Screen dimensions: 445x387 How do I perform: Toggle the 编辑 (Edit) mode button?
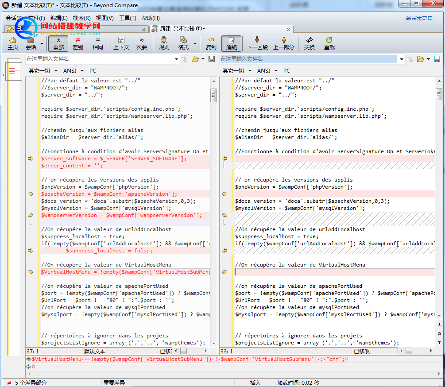tap(231, 43)
